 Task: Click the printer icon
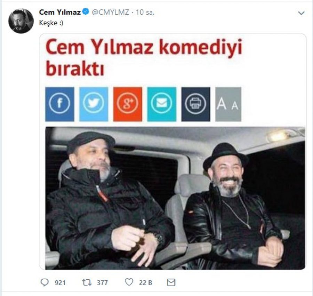coord(195,104)
